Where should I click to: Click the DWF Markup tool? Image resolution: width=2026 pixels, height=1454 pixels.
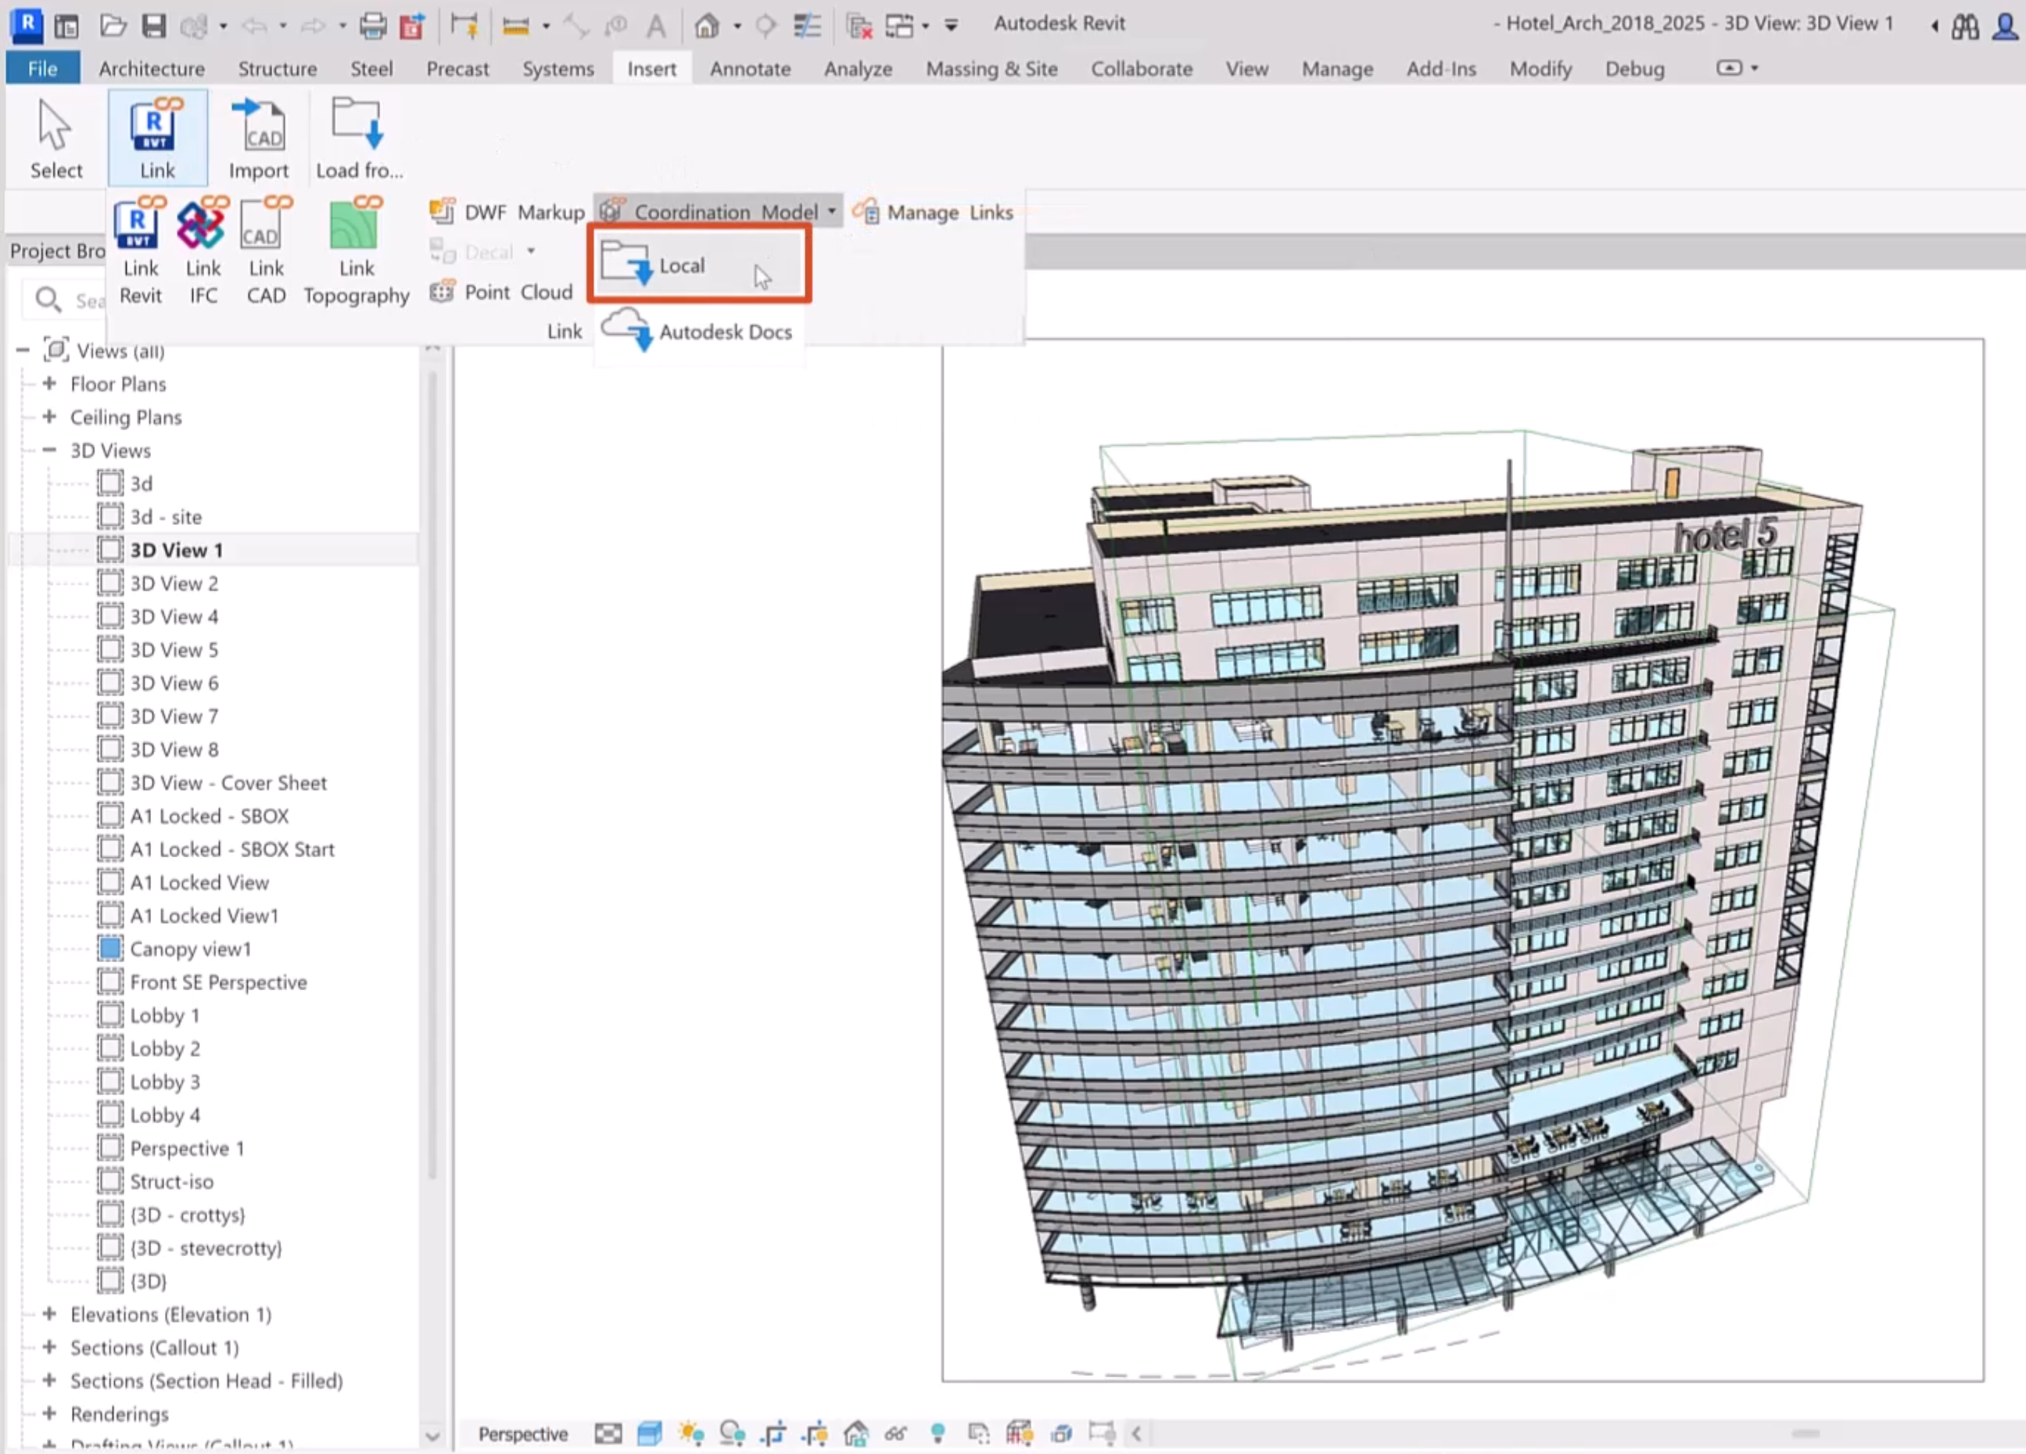[x=507, y=212]
